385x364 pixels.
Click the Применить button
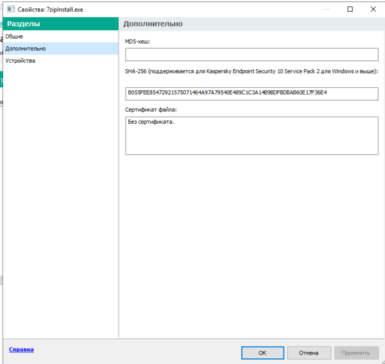356,352
